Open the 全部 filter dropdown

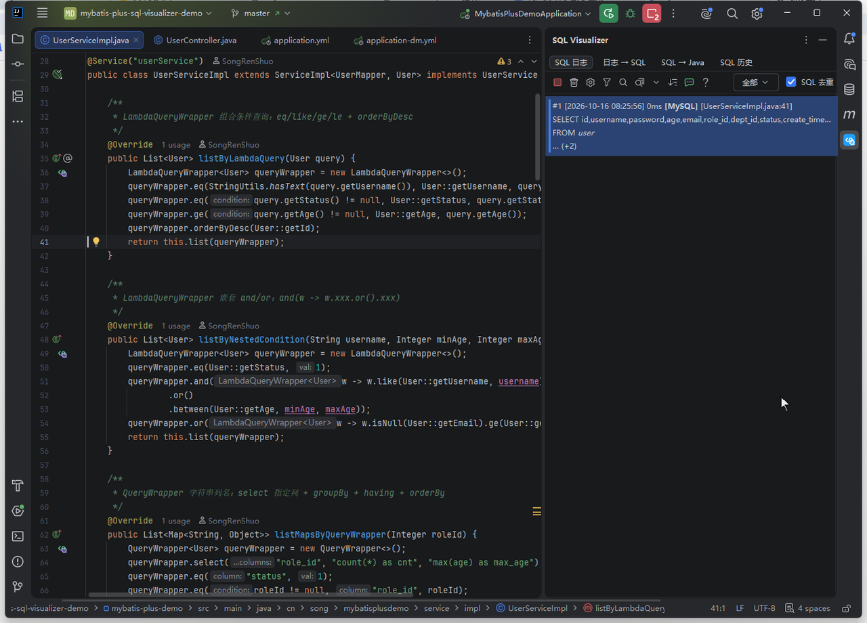[x=756, y=82]
